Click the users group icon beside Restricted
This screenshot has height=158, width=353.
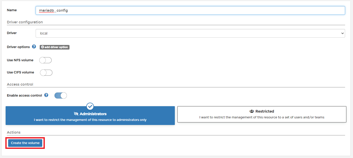pos(252,111)
